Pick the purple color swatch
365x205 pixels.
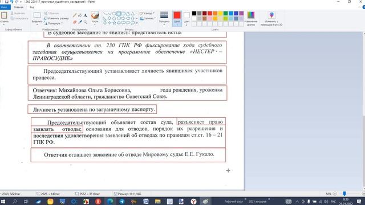[x=241, y=13]
